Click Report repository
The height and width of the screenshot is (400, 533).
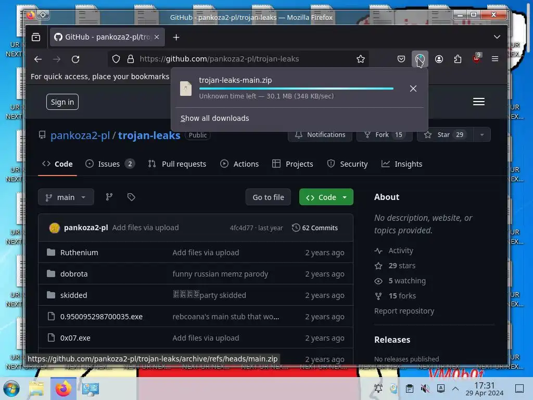tap(404, 311)
